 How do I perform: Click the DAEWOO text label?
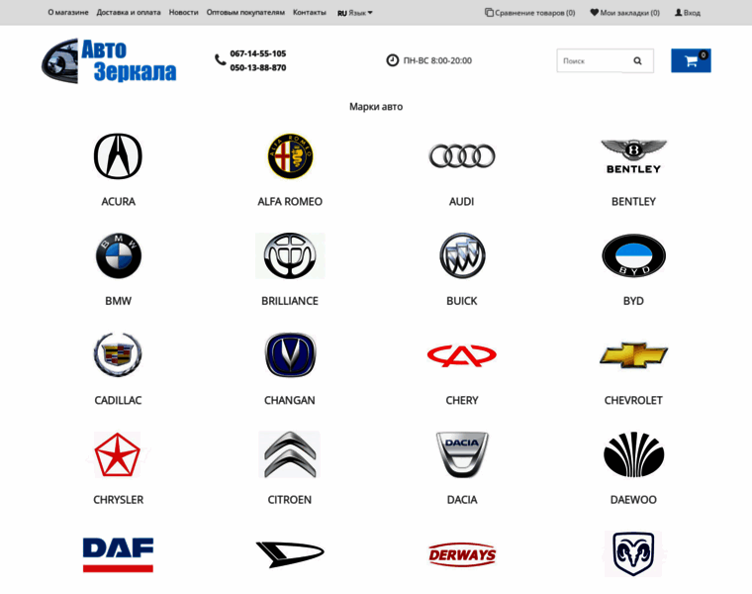pos(633,500)
